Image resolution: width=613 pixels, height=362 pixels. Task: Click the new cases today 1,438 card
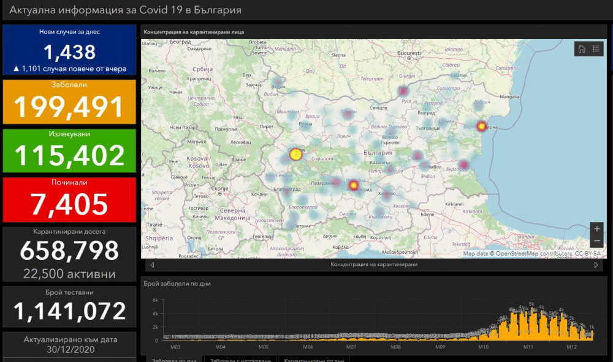[x=69, y=50]
